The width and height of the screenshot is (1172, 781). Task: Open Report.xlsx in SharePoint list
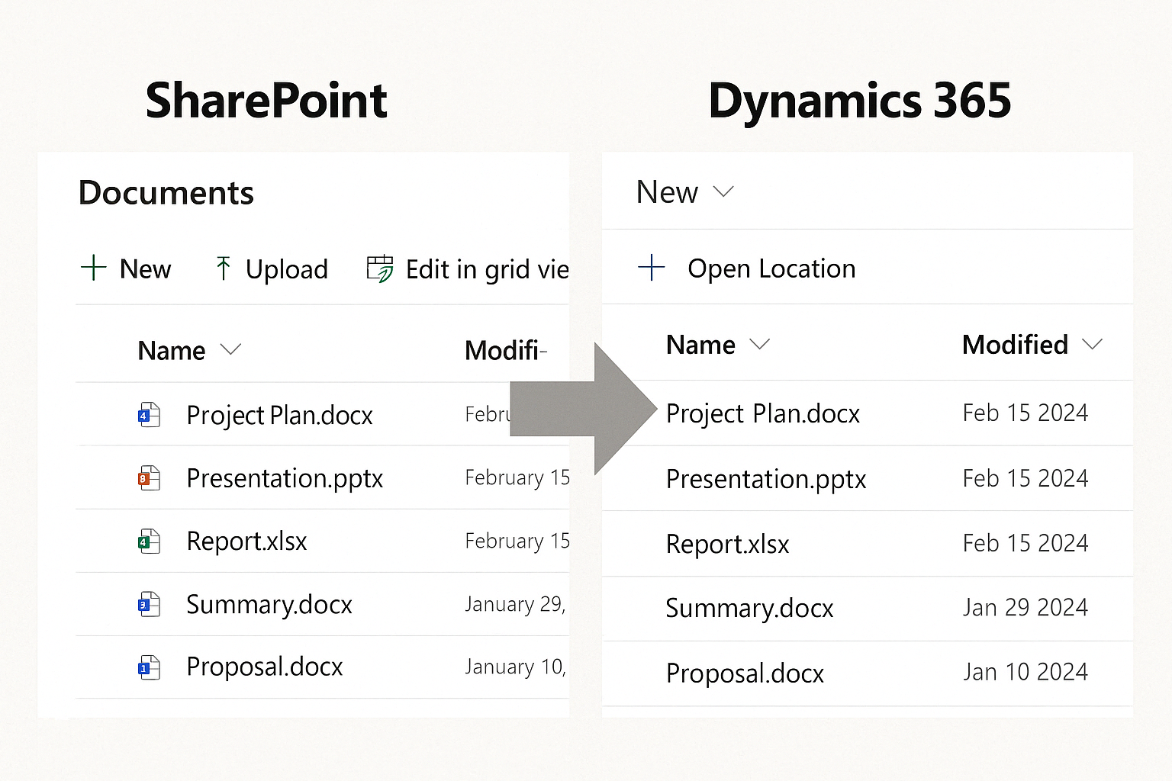coord(246,542)
